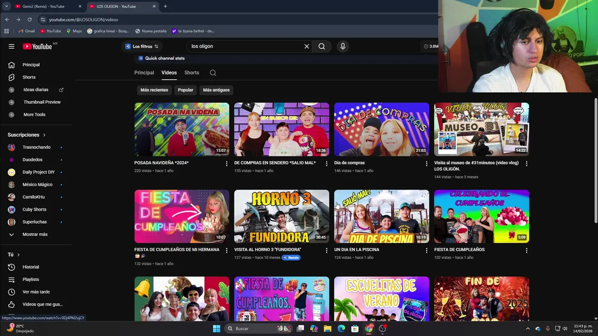Screen dimensions: 598x336
Task: Open options menu for UN DIA EN LA PISCINA
Action: point(426,251)
